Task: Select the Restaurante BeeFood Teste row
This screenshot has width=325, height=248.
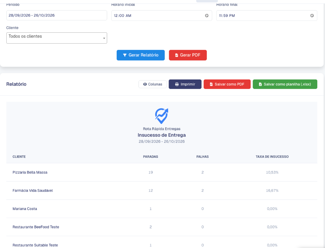Action: pyautogui.click(x=162, y=227)
